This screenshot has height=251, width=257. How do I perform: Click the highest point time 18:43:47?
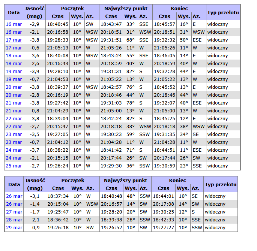point(111,24)
